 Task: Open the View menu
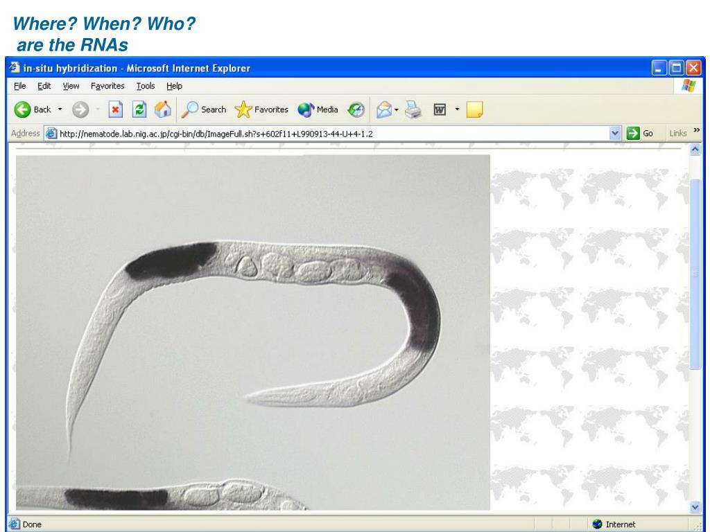click(x=71, y=86)
